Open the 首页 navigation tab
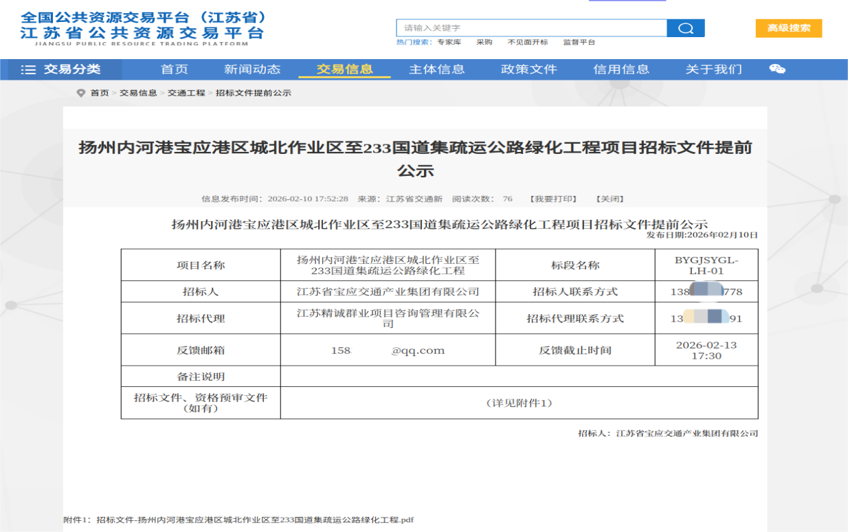Screen dimensions: 848x532 tap(174, 69)
